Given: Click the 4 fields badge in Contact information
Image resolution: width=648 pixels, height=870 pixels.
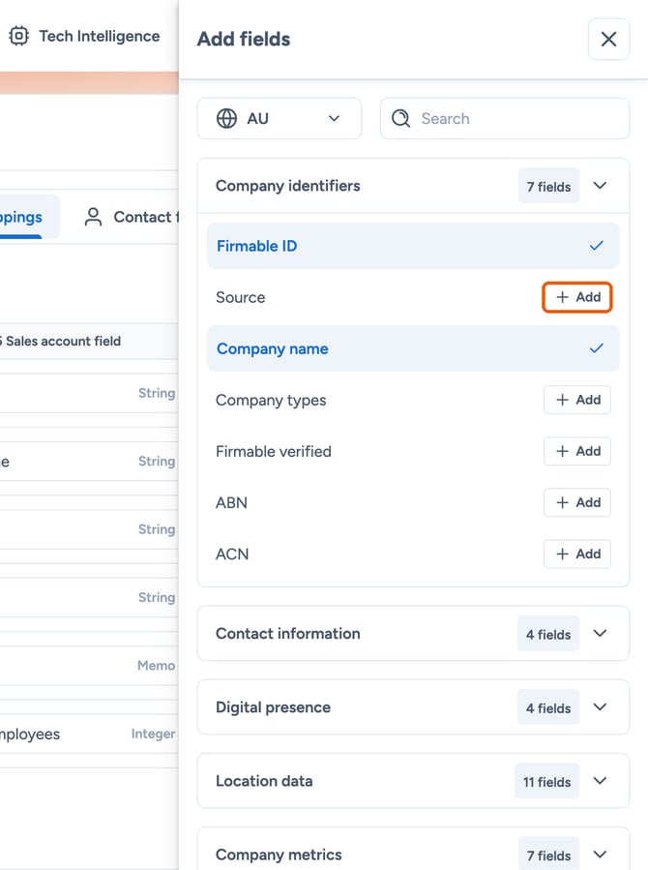Looking at the screenshot, I should (548, 634).
